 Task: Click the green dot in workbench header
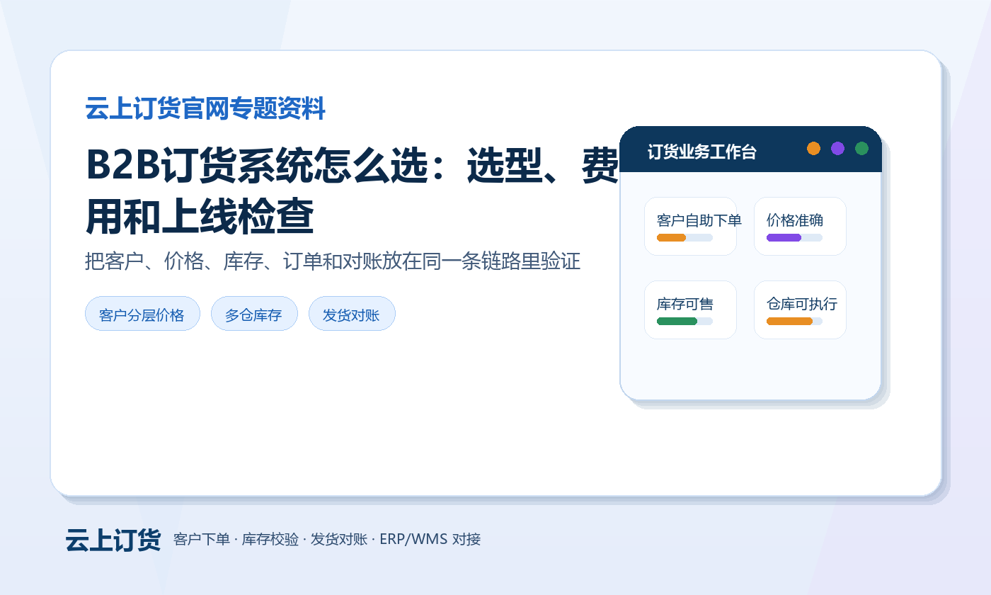pyautogui.click(x=861, y=148)
